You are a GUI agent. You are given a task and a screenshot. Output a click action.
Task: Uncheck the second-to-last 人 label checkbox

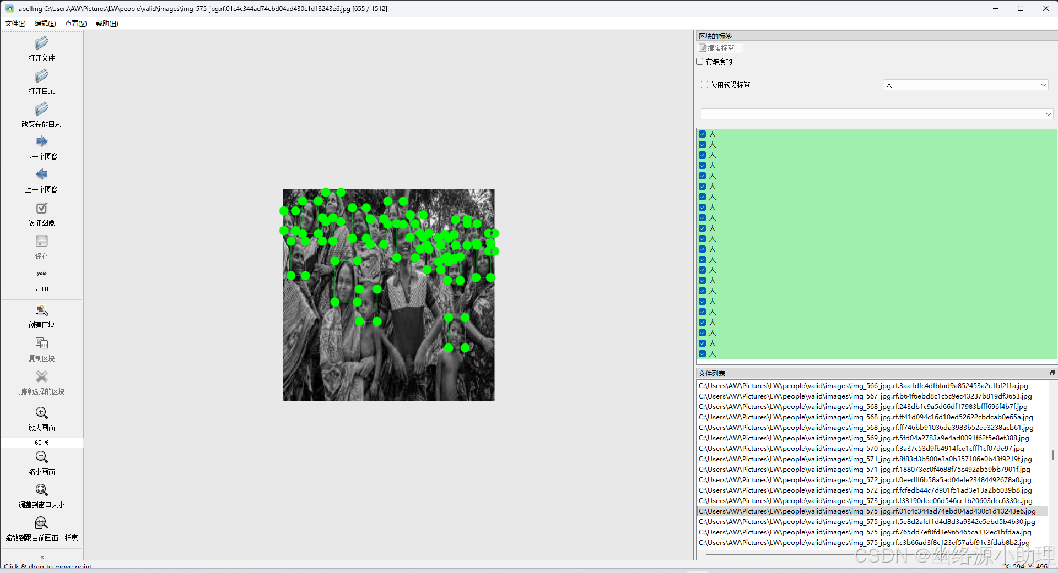703,343
